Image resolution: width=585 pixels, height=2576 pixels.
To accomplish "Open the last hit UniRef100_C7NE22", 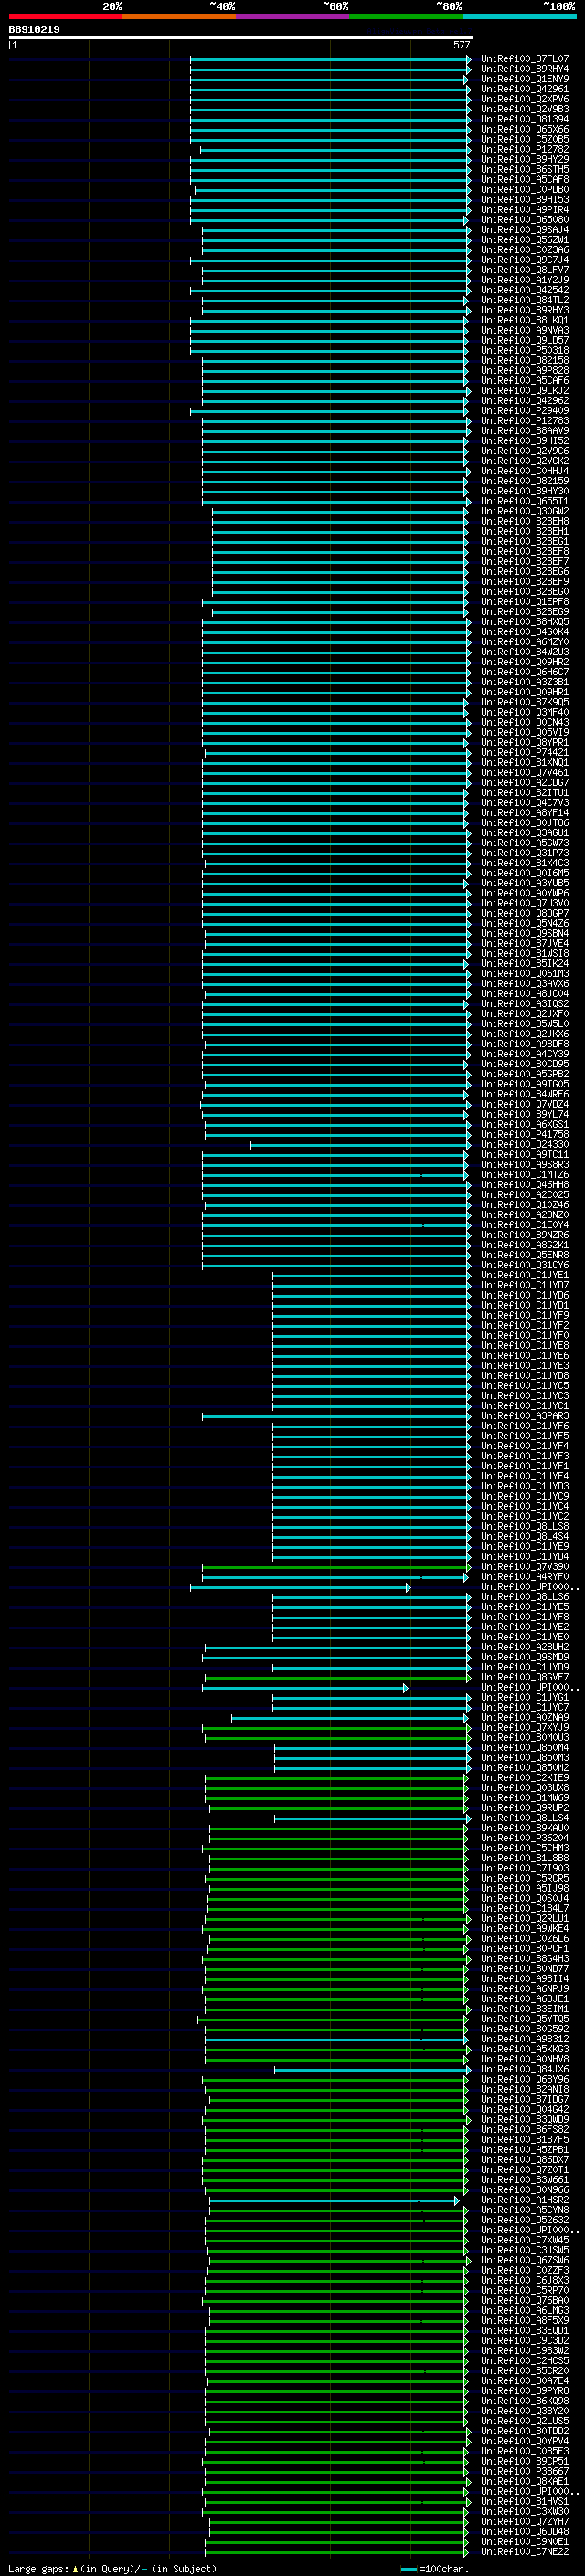I will tap(524, 2551).
